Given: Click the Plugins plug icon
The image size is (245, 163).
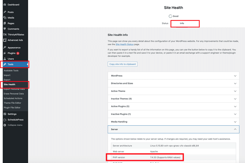Looking at the screenshot, I should click(x=5, y=53).
